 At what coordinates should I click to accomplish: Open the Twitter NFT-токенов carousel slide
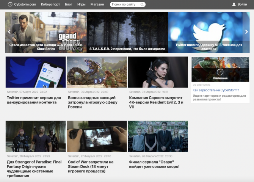[209, 32]
